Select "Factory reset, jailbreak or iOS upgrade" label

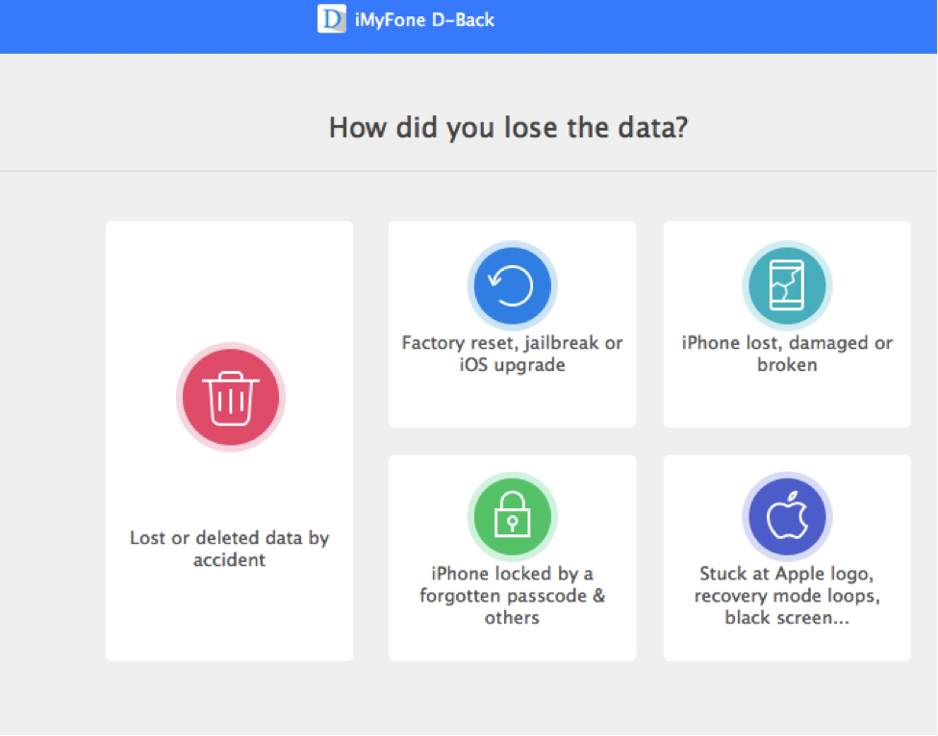[x=512, y=354]
